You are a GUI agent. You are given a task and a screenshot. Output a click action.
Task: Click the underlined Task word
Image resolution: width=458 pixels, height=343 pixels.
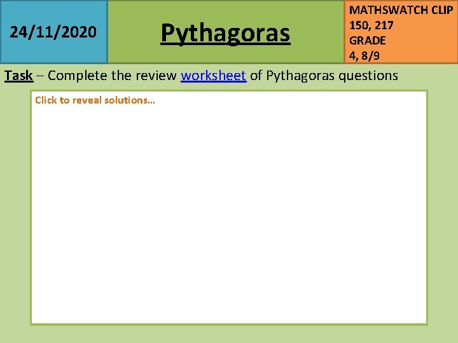[x=18, y=76]
